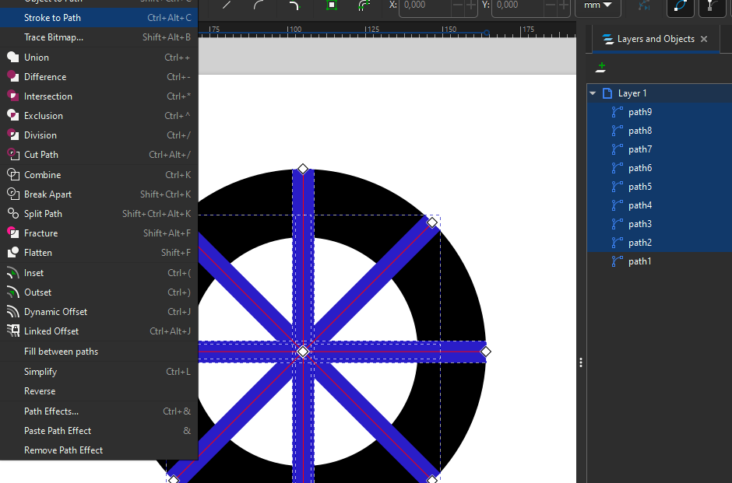Select Layer 1 in the layers panel
732x483 pixels.
point(659,93)
